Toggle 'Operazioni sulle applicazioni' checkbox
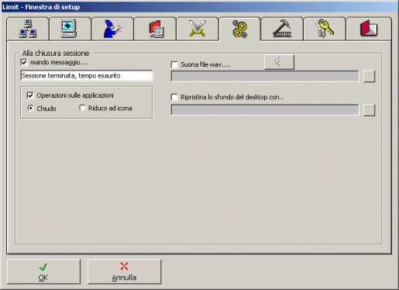 [30, 95]
